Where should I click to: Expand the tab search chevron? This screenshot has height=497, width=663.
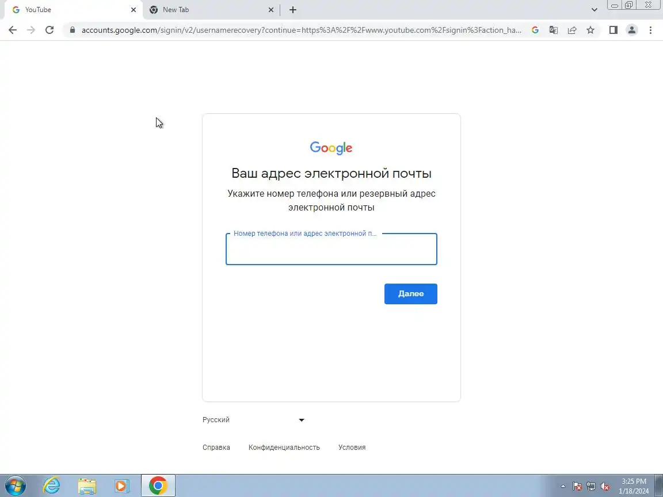594,10
